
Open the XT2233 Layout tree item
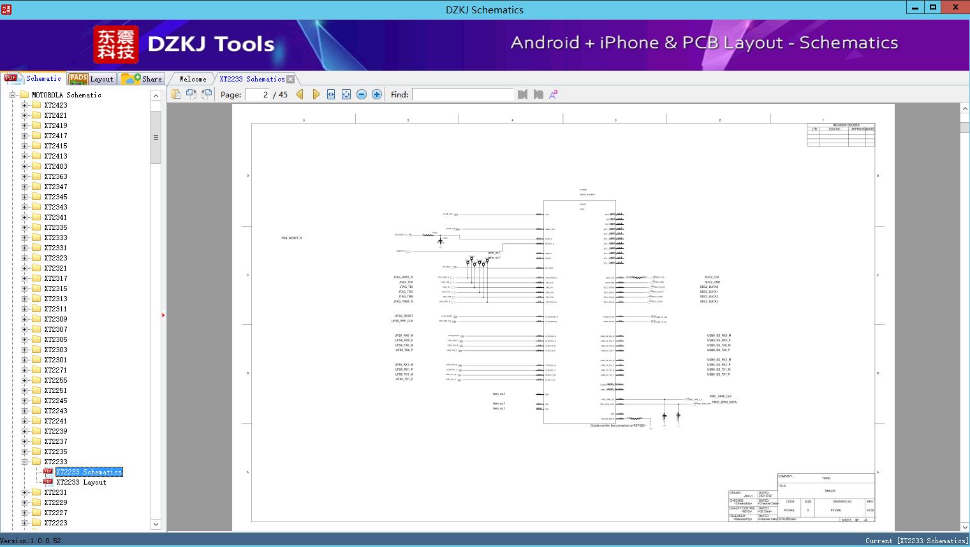81,482
